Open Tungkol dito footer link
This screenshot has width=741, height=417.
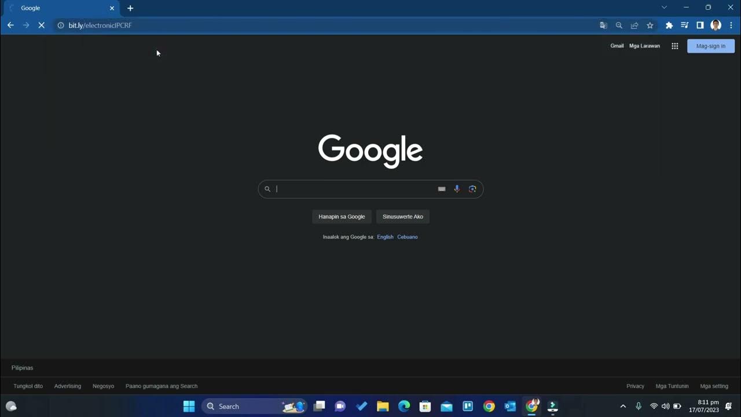tap(28, 386)
